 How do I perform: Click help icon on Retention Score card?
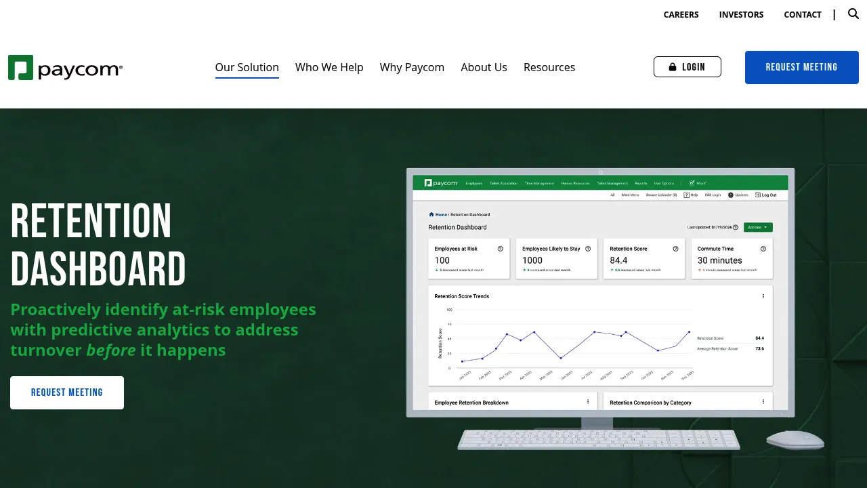675,249
